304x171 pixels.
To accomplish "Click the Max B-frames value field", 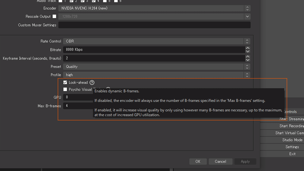I will pyautogui.click(x=78, y=106).
